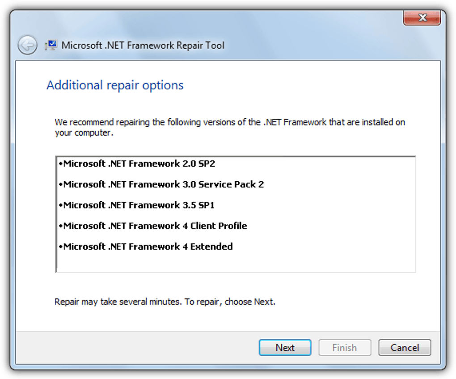Click empty space below the last list entry
This screenshot has height=379, width=456.
(x=235, y=262)
